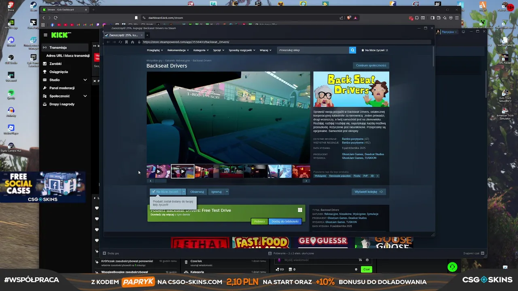Launch Euro Truck Simulator 2 desktop shortcut

coord(505,95)
